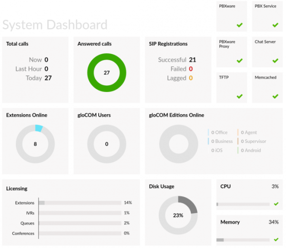Click the CPU status checkmark
This screenshot has width=286, height=248.
coord(276,204)
